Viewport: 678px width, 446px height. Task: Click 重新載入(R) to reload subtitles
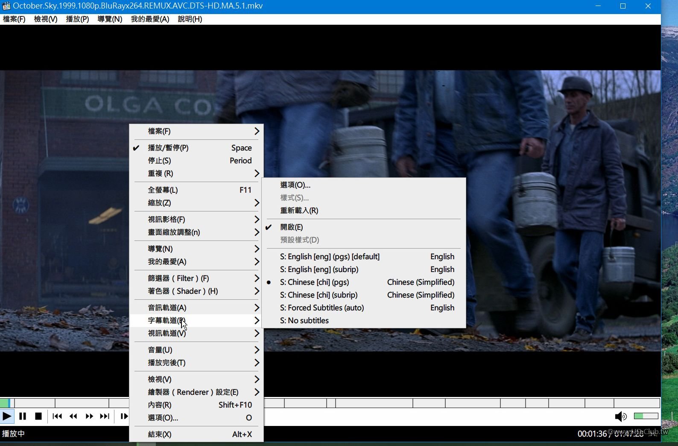pyautogui.click(x=364, y=211)
